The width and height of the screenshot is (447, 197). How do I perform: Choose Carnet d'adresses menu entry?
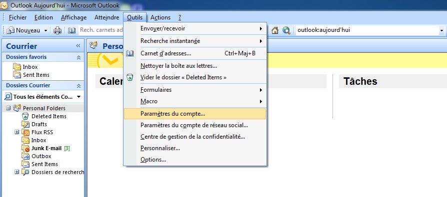195,53
